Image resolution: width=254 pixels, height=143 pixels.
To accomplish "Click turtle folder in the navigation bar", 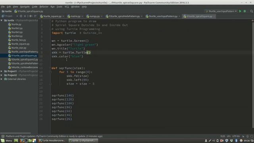I will pos(7,12).
